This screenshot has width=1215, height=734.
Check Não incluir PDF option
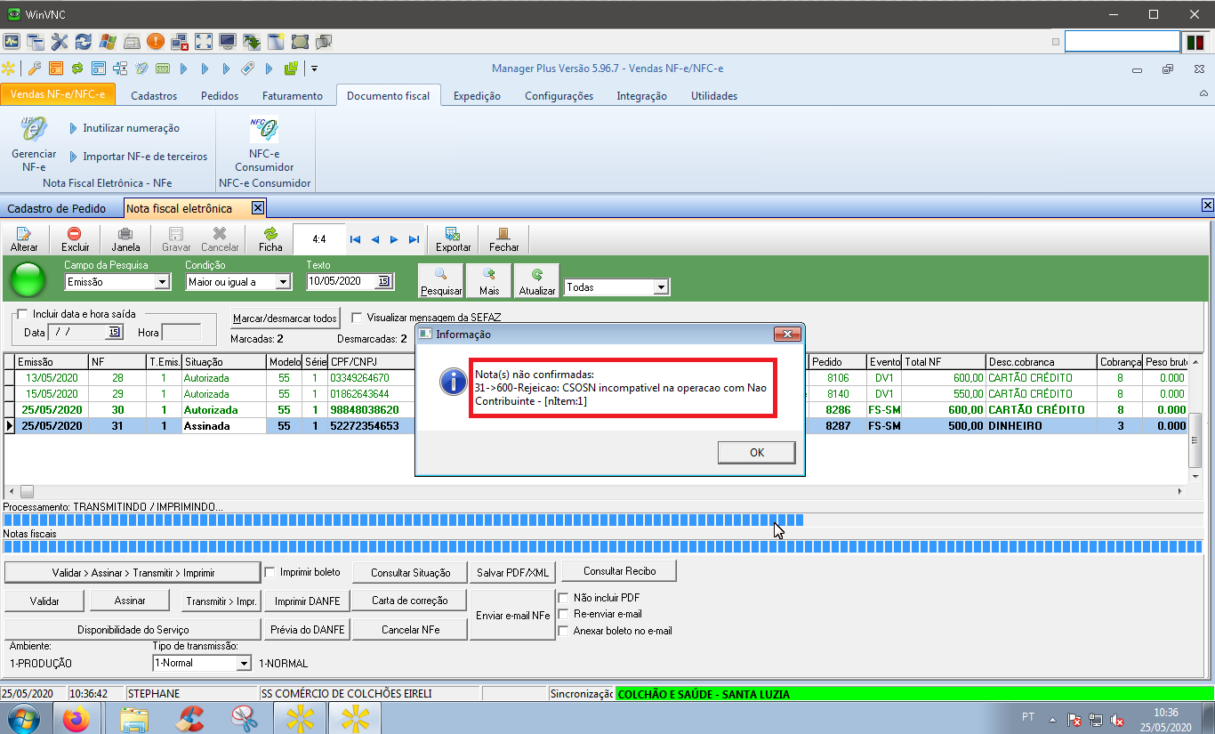coord(563,598)
